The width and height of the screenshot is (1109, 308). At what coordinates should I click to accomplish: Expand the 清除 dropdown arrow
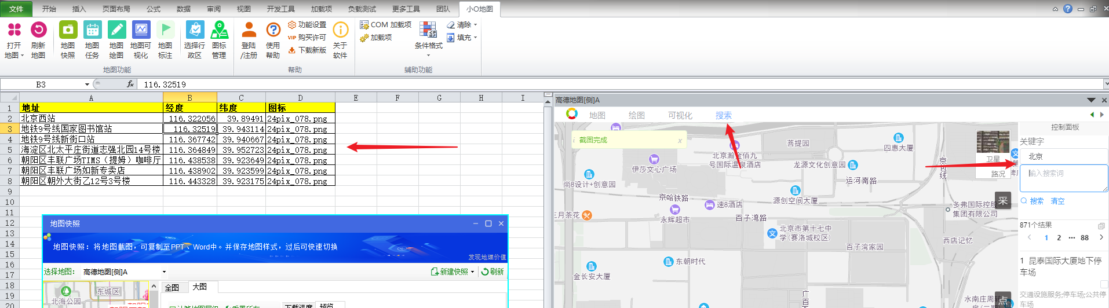(476, 25)
